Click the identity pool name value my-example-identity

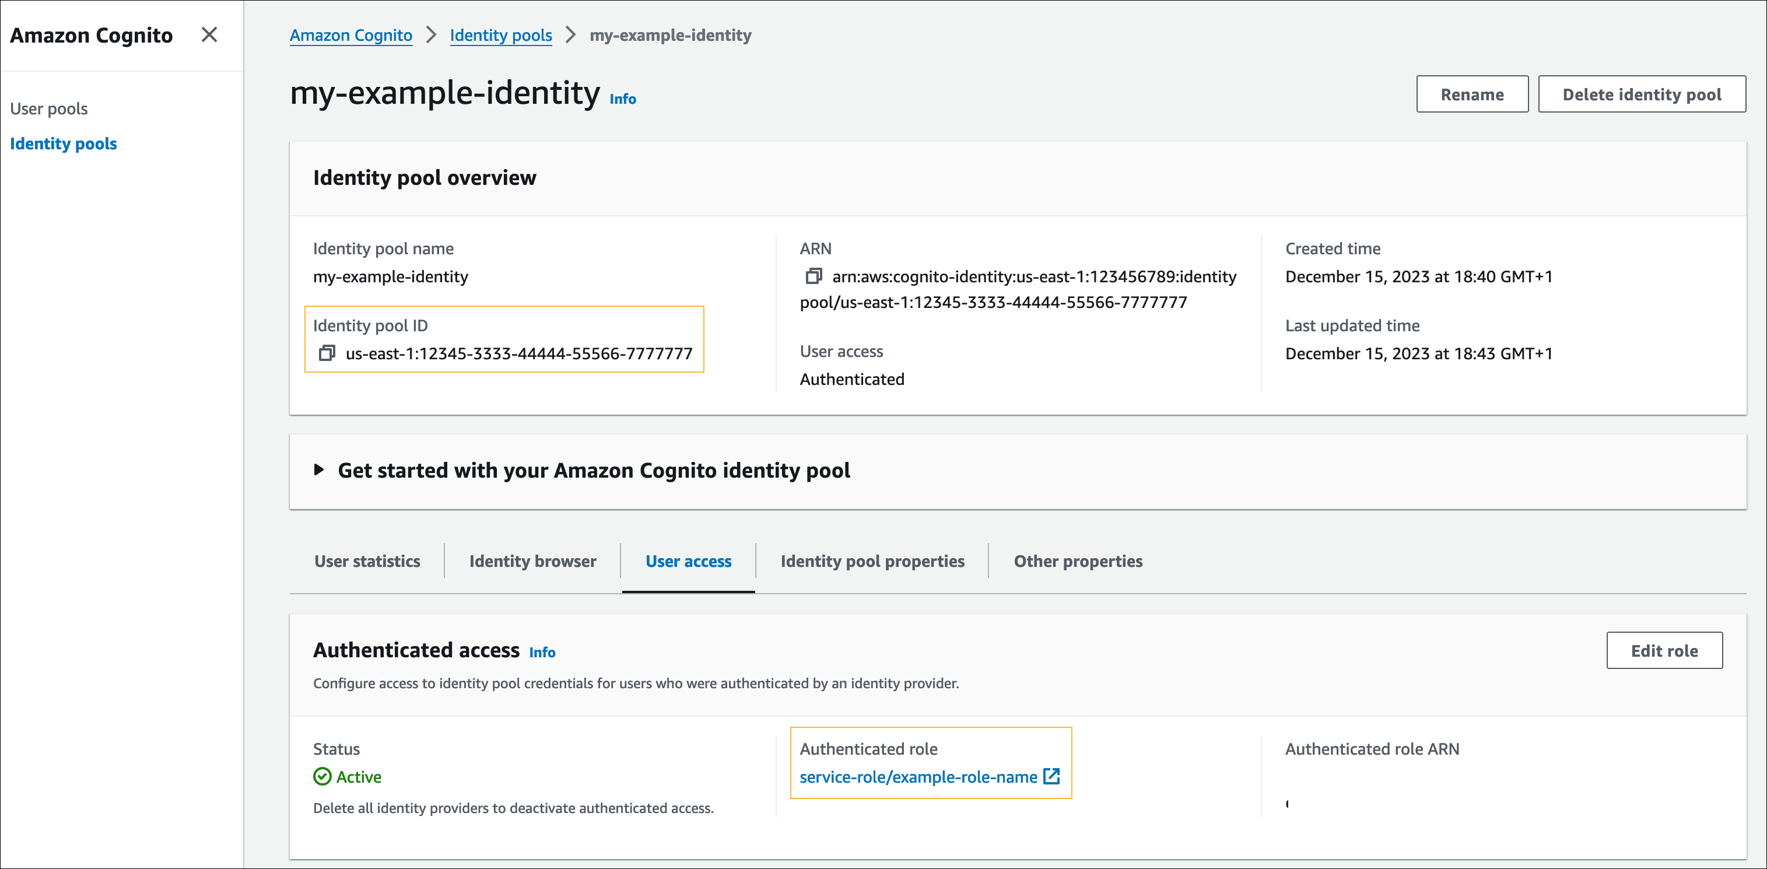click(390, 276)
